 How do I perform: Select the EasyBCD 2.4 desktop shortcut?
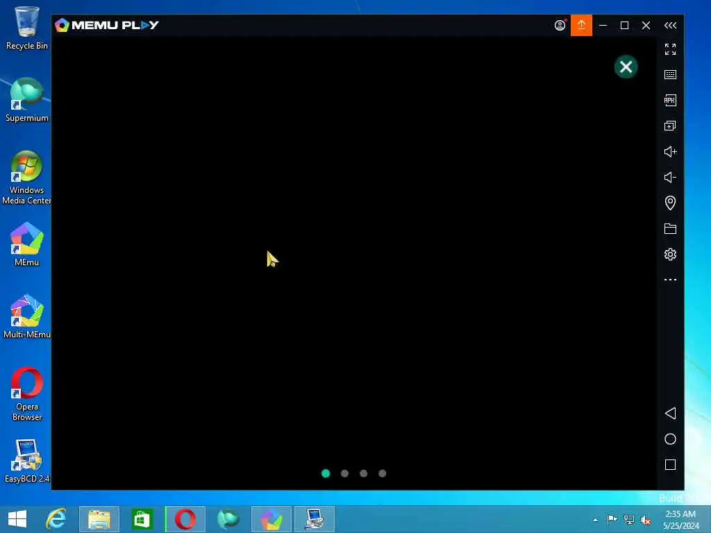tap(26, 461)
